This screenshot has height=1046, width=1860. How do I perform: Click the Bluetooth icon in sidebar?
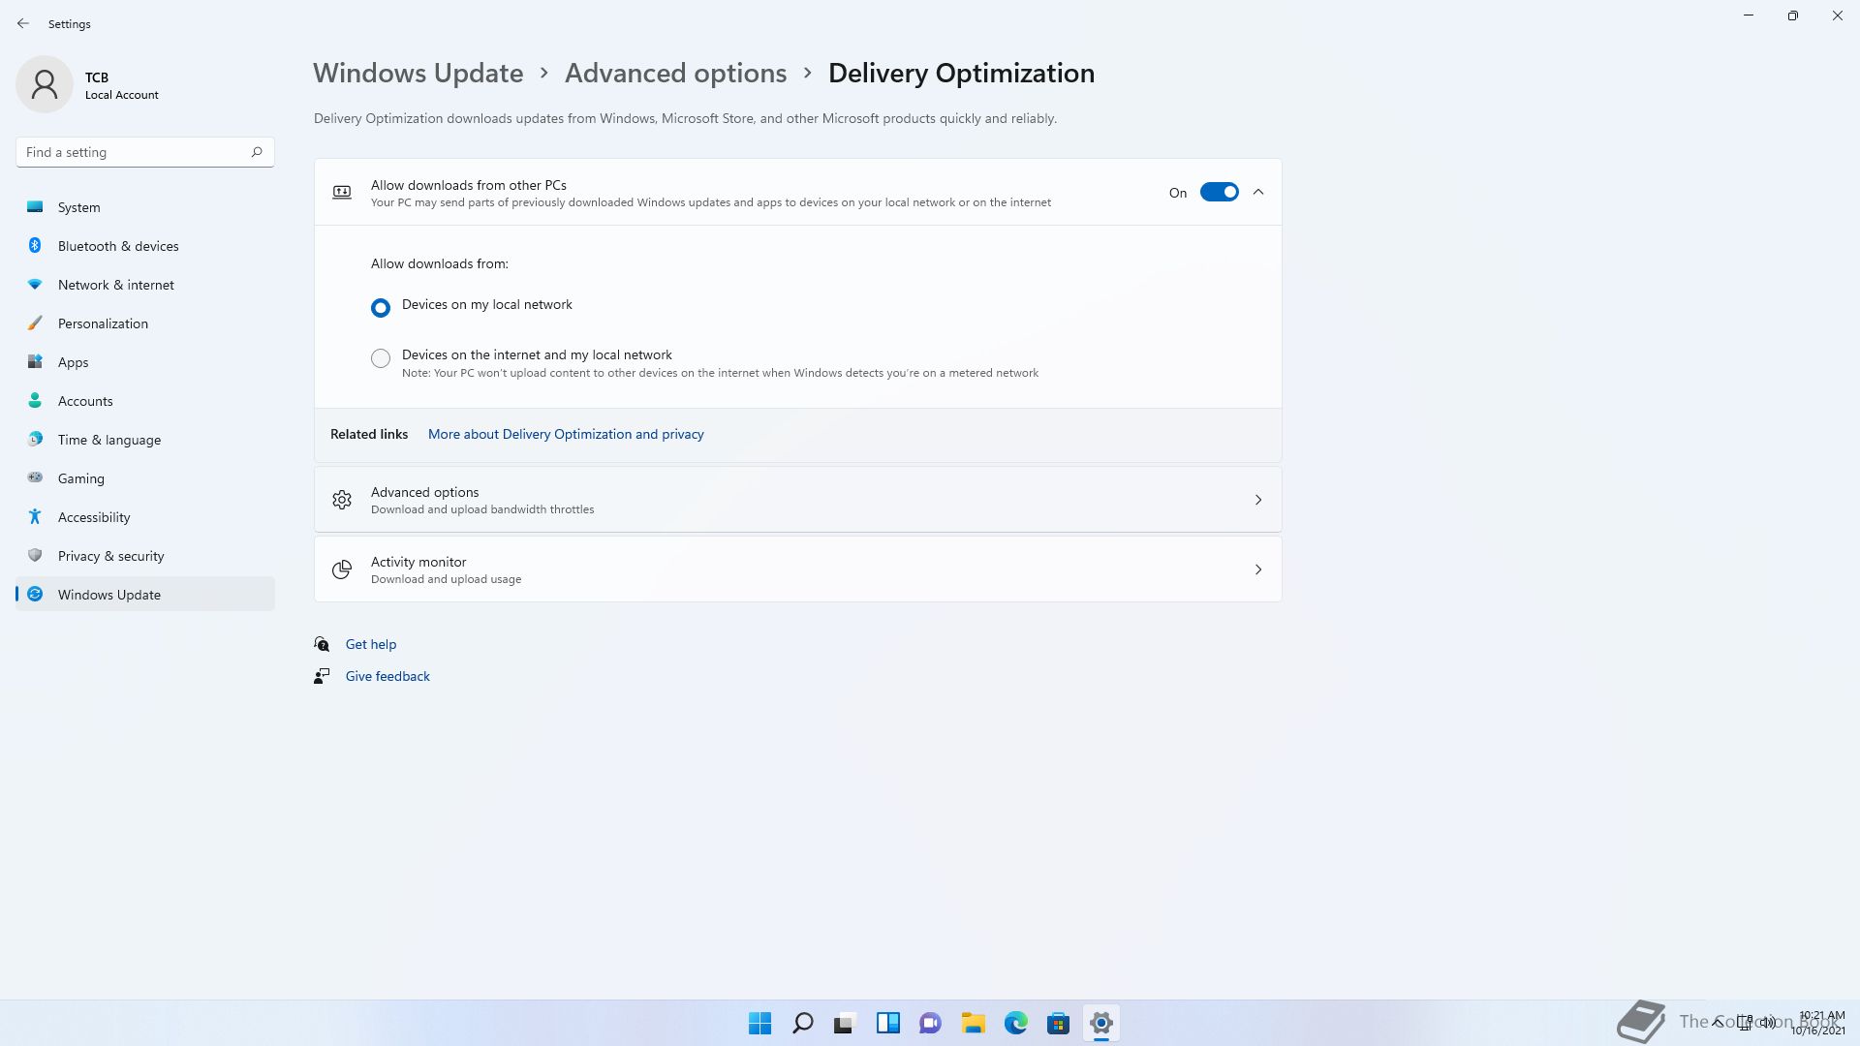(x=35, y=245)
